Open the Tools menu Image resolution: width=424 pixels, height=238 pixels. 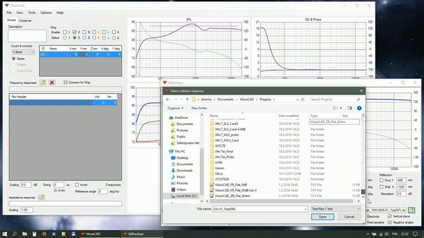(32, 13)
